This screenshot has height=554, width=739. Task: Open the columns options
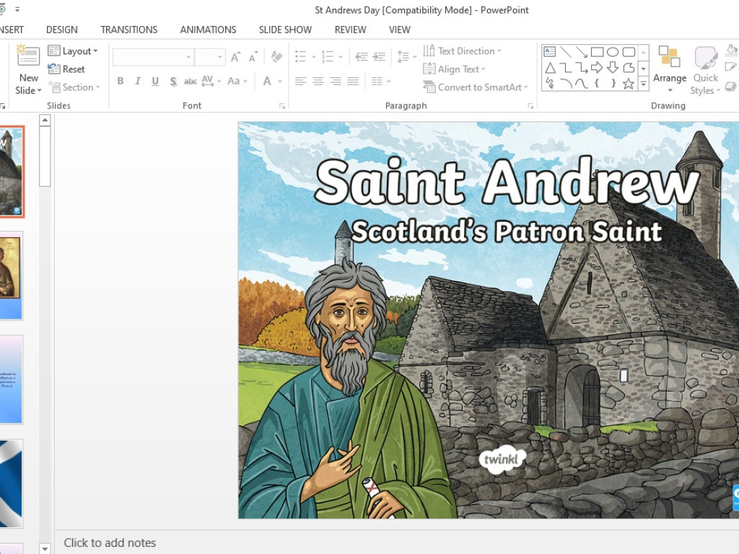click(381, 81)
